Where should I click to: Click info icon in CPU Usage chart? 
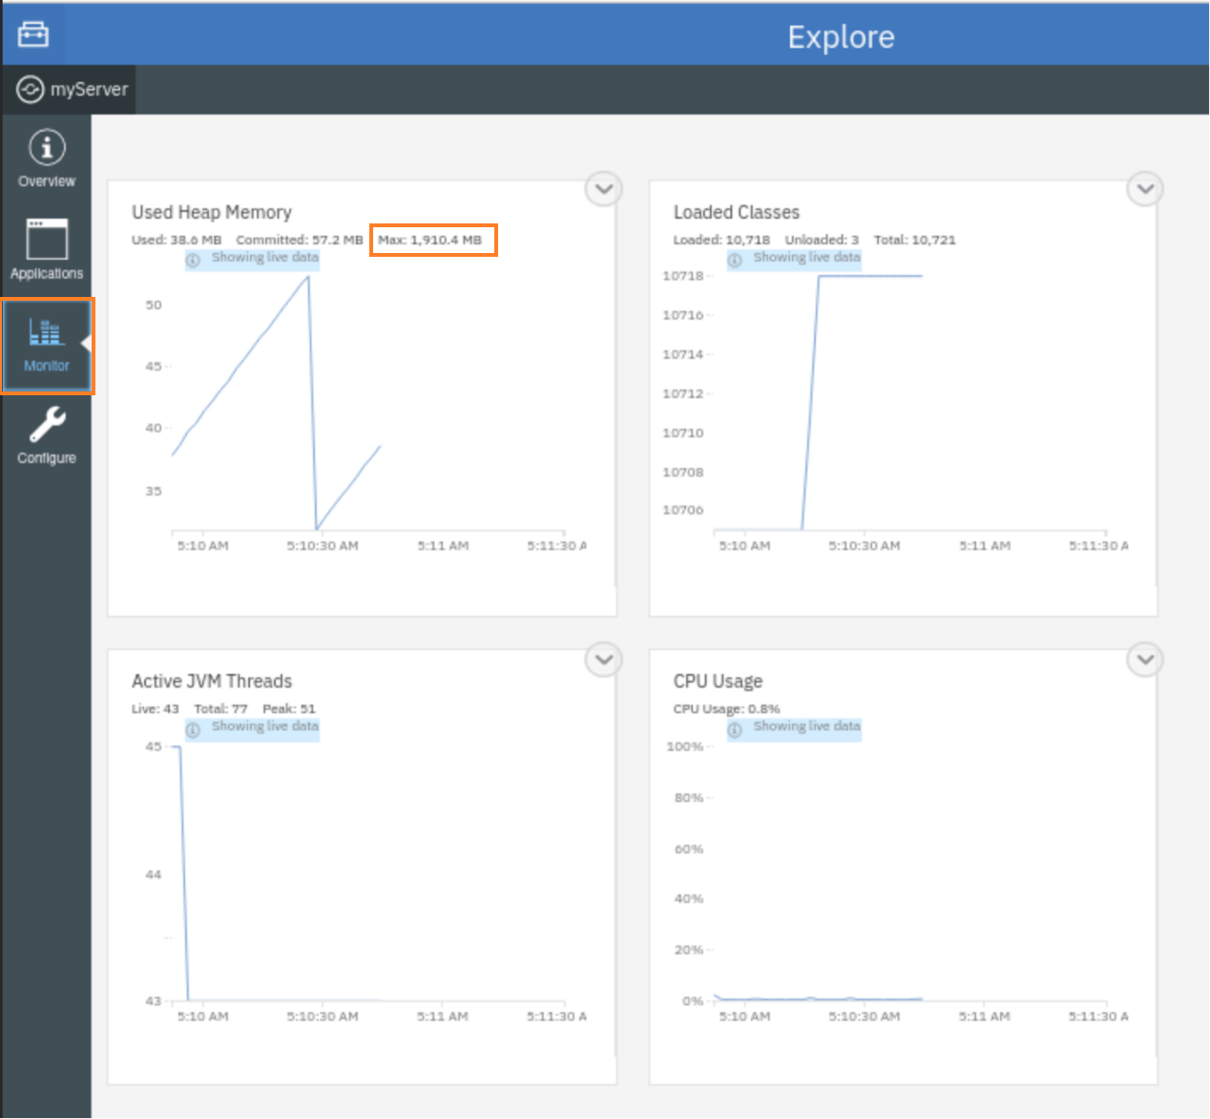click(735, 729)
